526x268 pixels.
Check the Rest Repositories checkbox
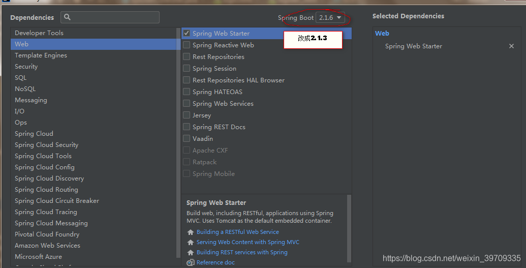[x=187, y=57]
